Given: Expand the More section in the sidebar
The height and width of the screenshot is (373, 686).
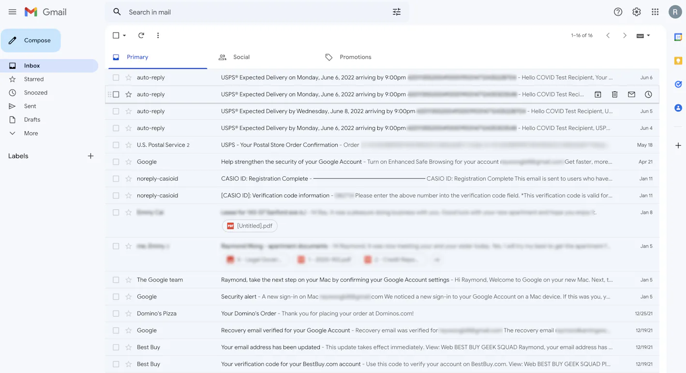Looking at the screenshot, I should point(31,133).
